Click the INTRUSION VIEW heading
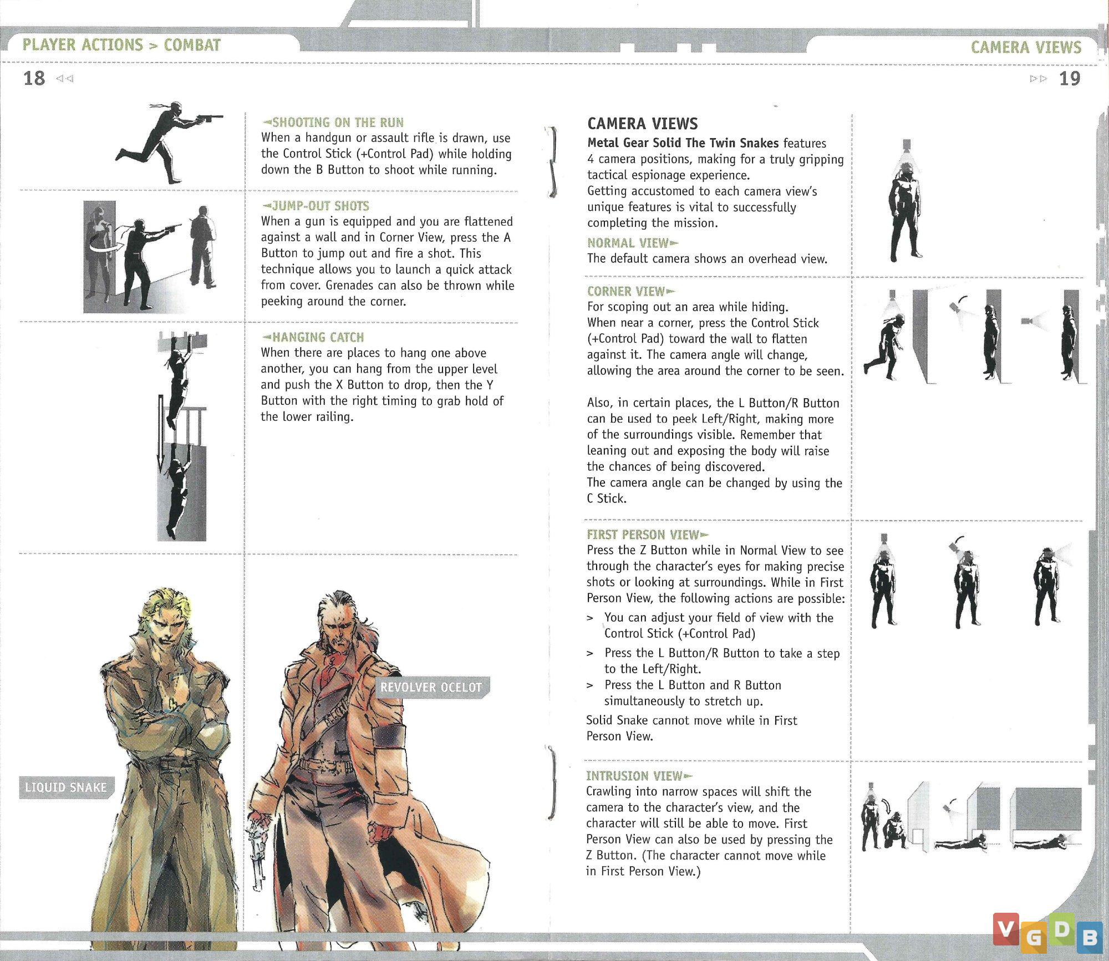1109x961 pixels. point(639,776)
